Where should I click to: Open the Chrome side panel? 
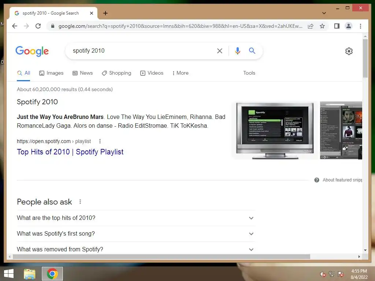click(x=337, y=26)
